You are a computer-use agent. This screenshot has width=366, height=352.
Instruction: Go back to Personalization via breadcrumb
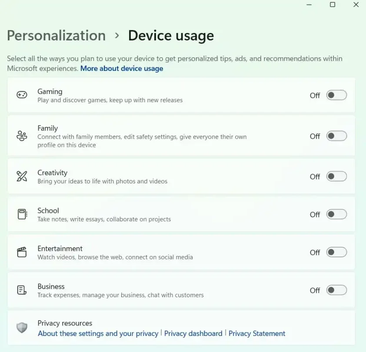[56, 36]
